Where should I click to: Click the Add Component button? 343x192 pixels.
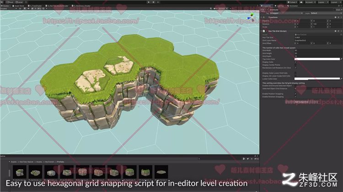tap(301, 102)
